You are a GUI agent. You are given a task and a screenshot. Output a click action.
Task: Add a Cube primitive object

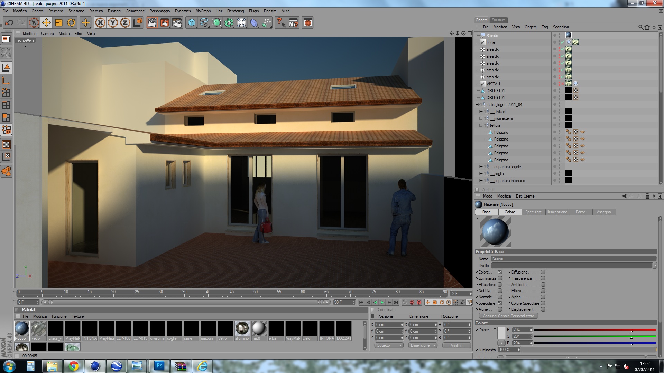coord(192,23)
